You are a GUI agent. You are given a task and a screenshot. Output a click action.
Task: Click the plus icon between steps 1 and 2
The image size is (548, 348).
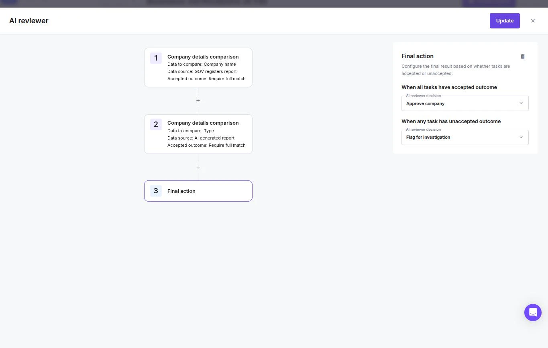(x=198, y=100)
